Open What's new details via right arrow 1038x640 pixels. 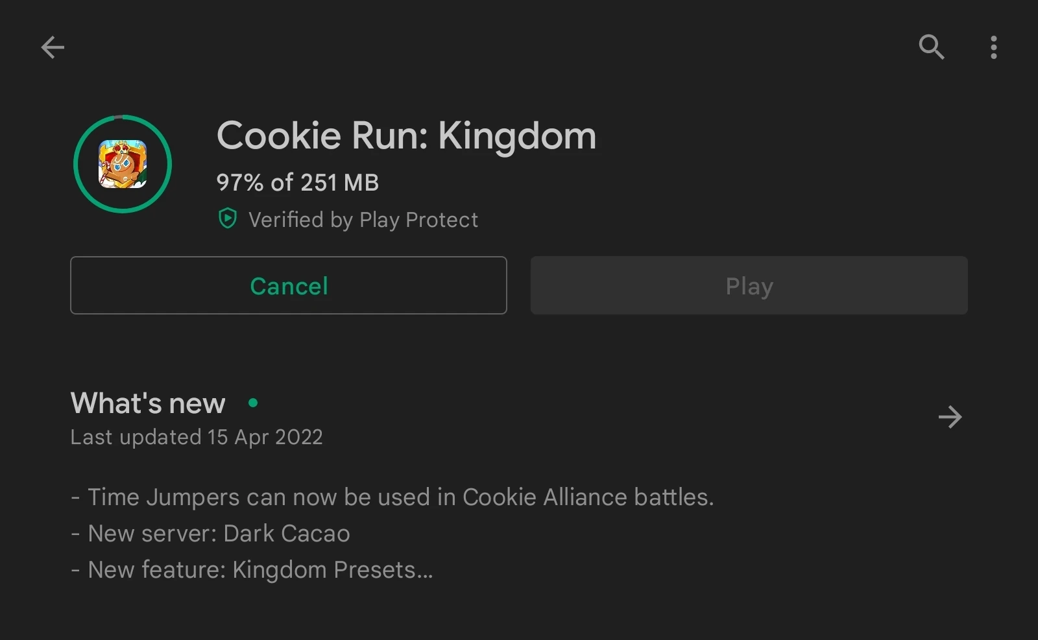coord(950,417)
